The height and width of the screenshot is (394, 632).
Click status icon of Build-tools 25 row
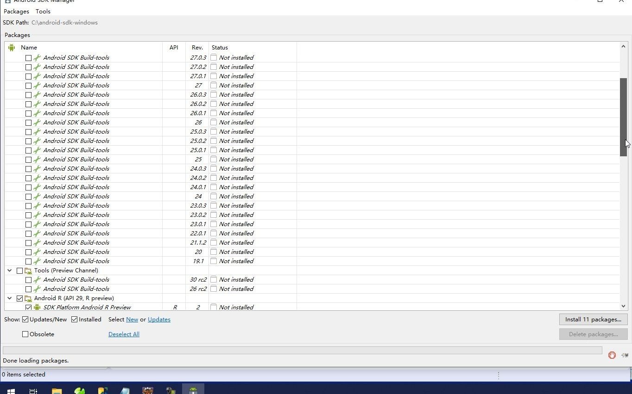pyautogui.click(x=214, y=160)
